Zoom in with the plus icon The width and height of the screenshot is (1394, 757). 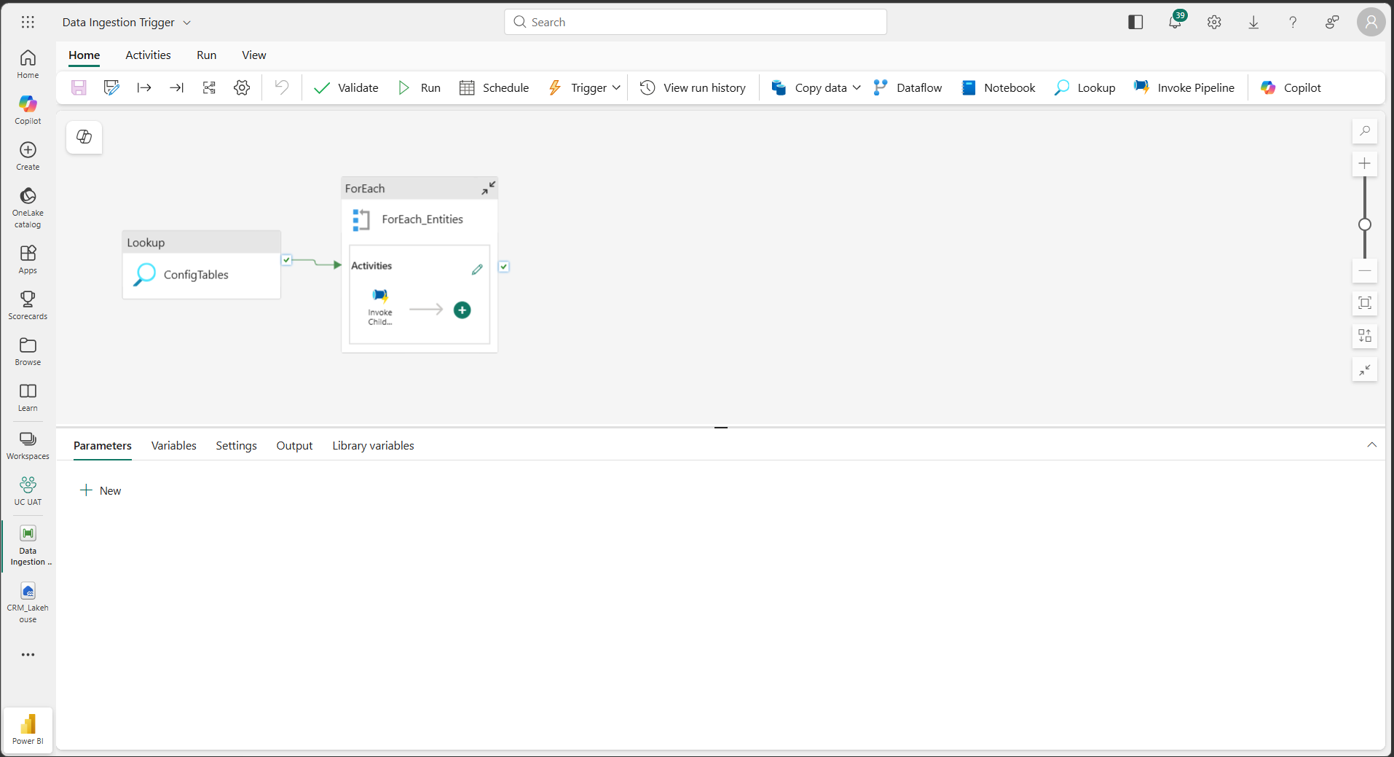tap(1365, 163)
